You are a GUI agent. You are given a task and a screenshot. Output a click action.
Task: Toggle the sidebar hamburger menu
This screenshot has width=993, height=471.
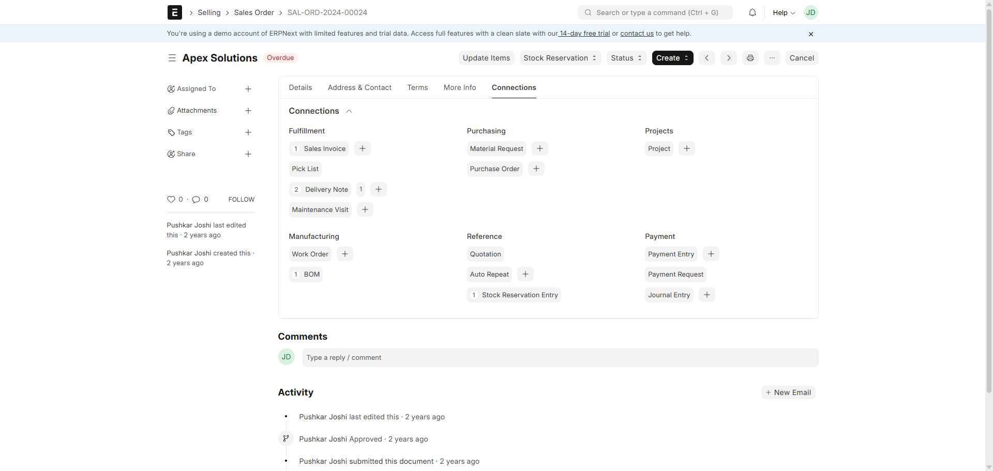point(172,58)
